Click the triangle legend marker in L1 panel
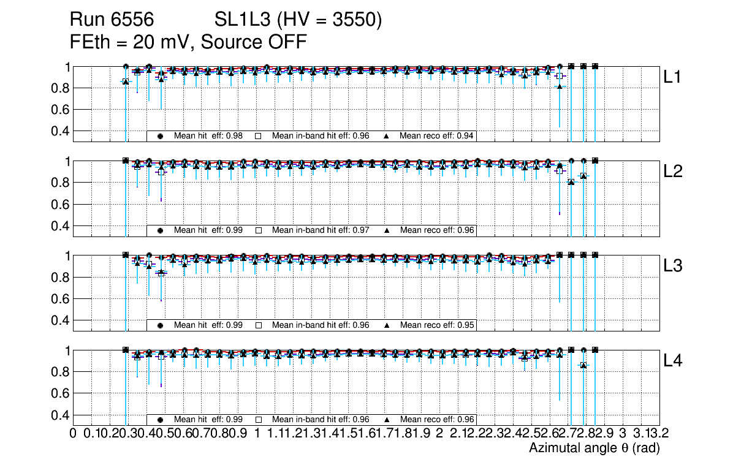The image size is (733, 473). pos(387,136)
